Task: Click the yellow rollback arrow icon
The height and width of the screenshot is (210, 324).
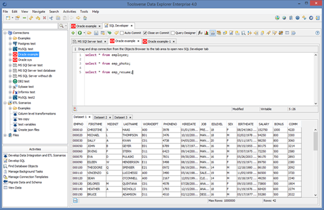Action: [116, 33]
